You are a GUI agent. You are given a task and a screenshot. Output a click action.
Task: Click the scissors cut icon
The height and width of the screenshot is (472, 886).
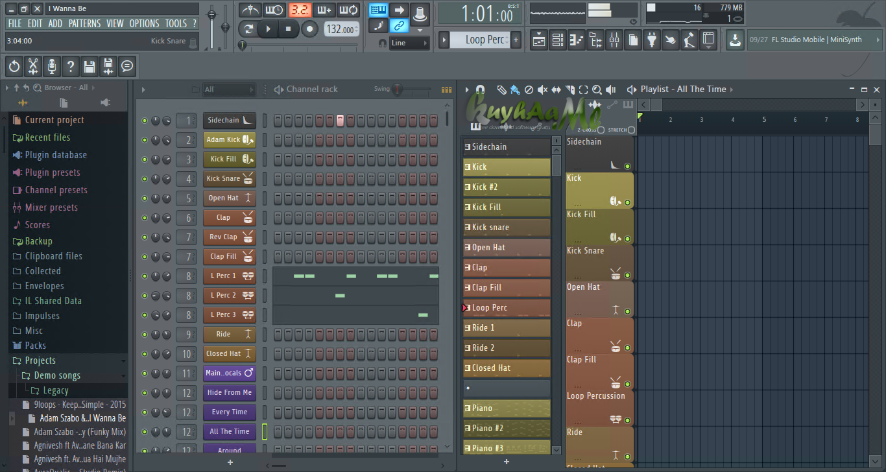coord(33,65)
